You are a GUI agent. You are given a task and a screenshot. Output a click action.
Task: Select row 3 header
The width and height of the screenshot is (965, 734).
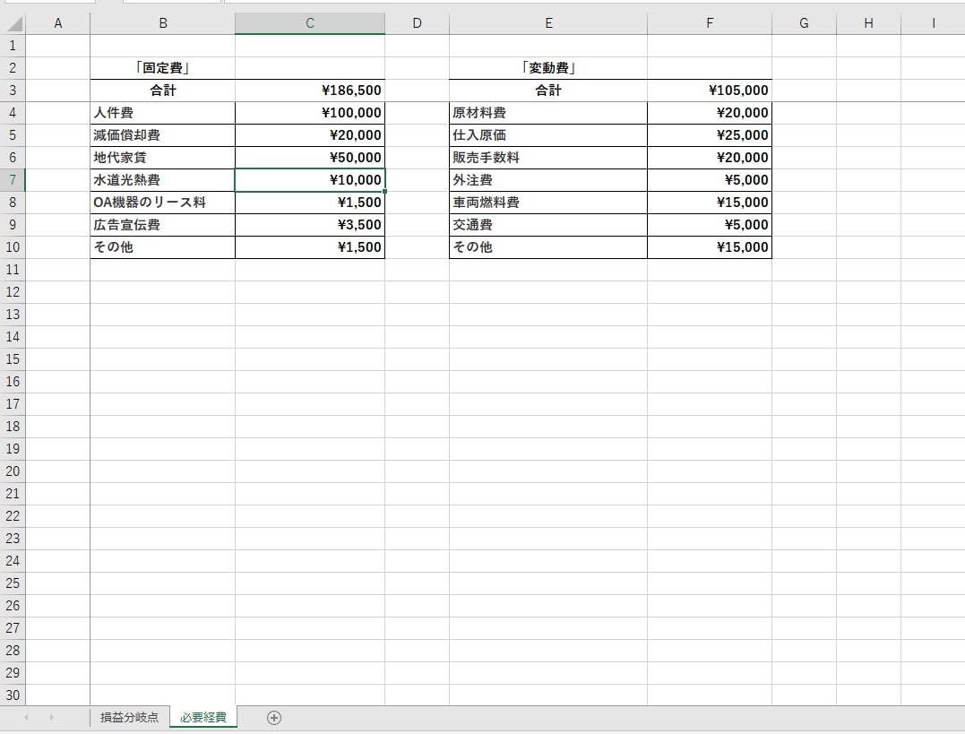coord(13,91)
